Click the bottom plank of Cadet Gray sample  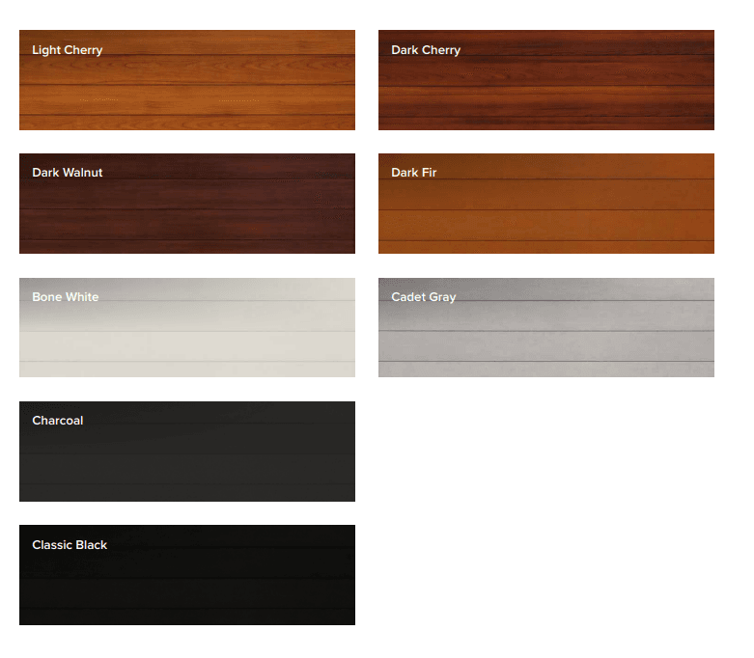[x=545, y=370]
